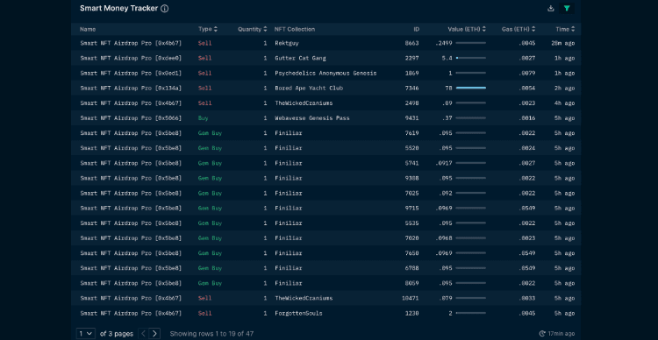Sort by Quantity column arrows
Screen dimensions: 658x340
265,29
